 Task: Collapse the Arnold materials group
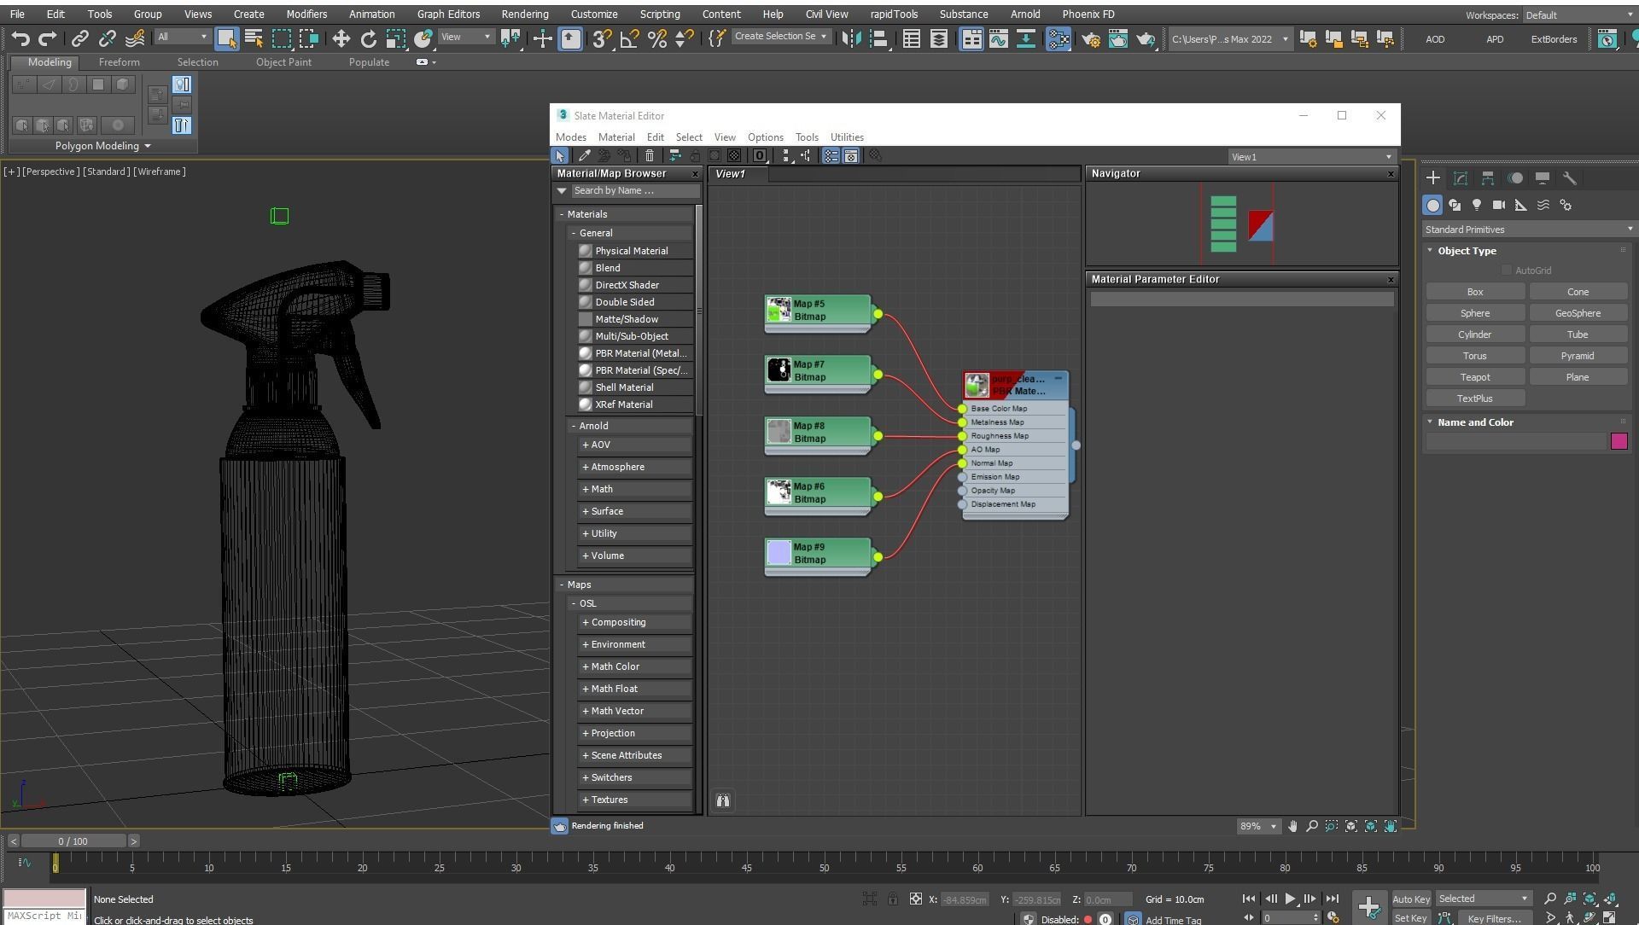pyautogui.click(x=574, y=426)
